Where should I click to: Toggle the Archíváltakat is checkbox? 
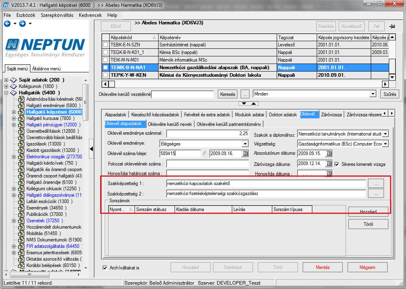click(x=105, y=268)
